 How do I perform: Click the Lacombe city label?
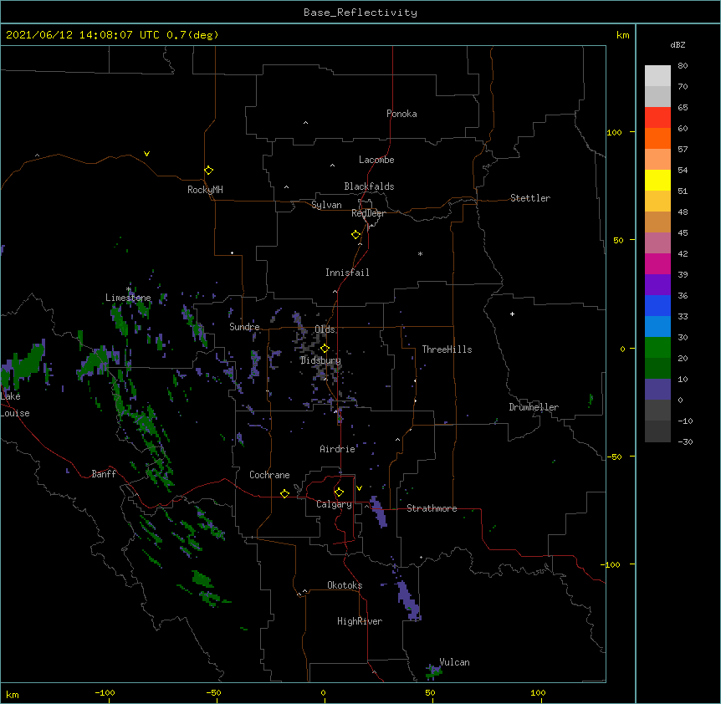[376, 160]
